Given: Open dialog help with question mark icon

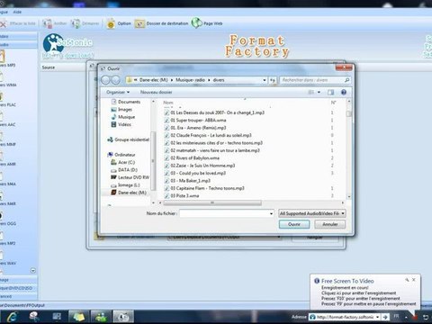Looking at the screenshot, I should pyautogui.click(x=344, y=92).
